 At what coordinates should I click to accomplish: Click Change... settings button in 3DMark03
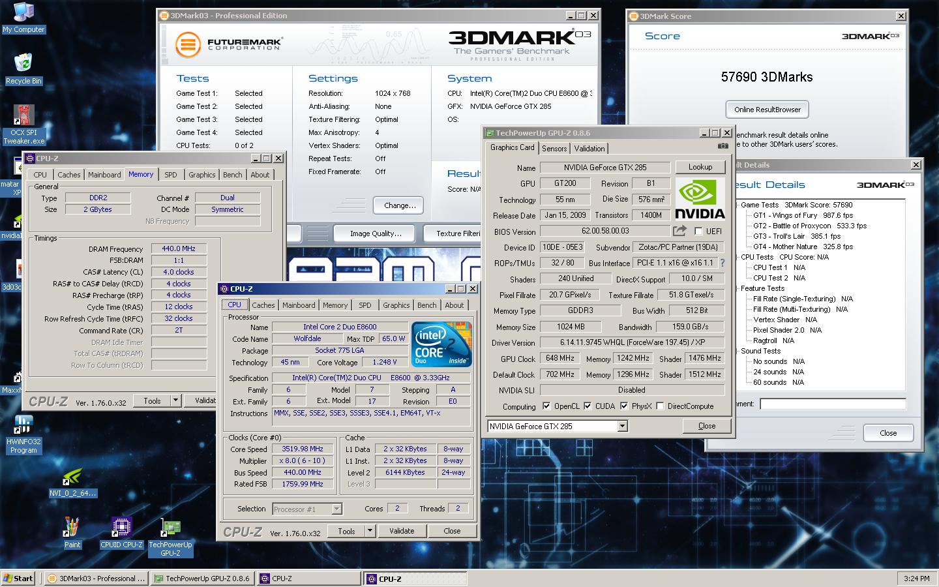click(400, 205)
